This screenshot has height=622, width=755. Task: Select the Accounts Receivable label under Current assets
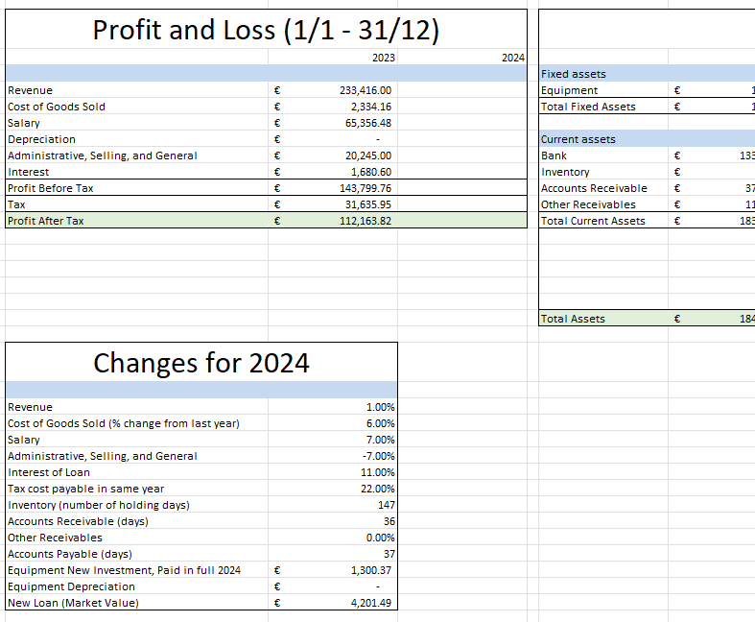coord(594,189)
